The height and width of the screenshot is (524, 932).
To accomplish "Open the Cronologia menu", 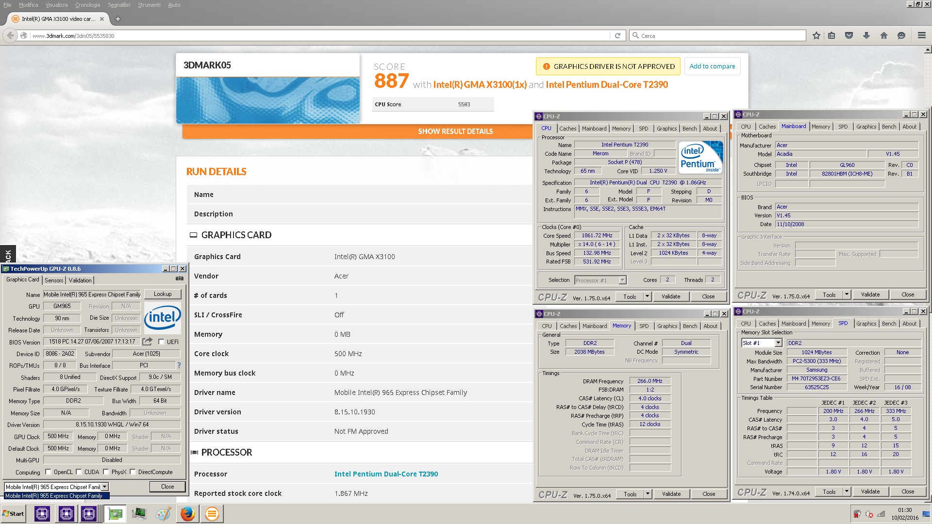I will pyautogui.click(x=87, y=5).
